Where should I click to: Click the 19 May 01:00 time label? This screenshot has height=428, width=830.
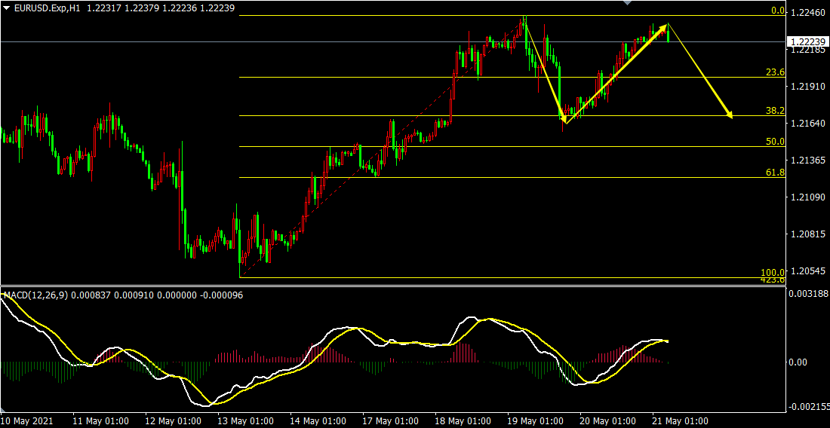(x=536, y=421)
